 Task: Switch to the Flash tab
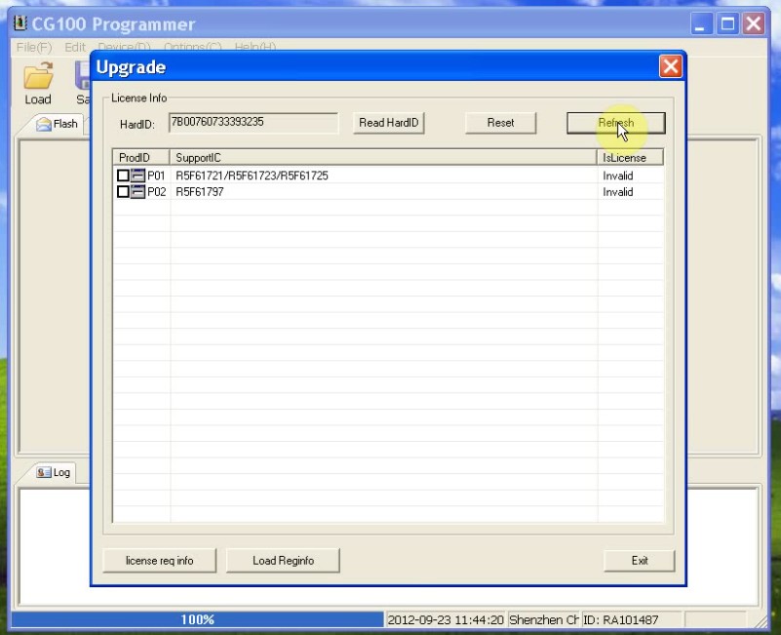58,124
